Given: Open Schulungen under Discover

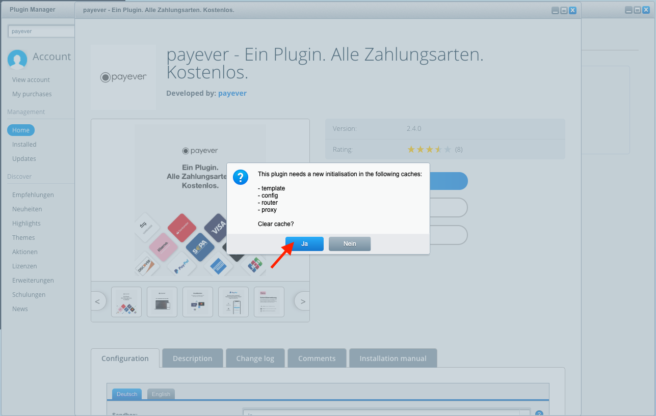Looking at the screenshot, I should click(29, 294).
